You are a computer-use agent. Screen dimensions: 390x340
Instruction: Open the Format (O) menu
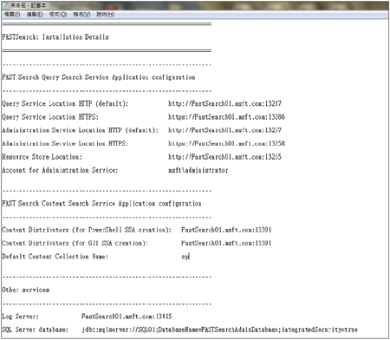click(x=58, y=15)
